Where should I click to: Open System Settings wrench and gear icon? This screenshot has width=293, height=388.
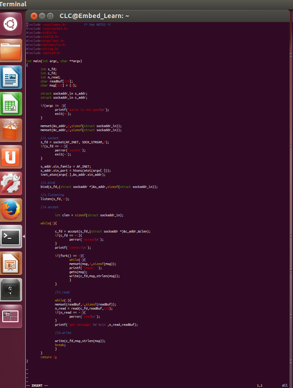(11, 183)
